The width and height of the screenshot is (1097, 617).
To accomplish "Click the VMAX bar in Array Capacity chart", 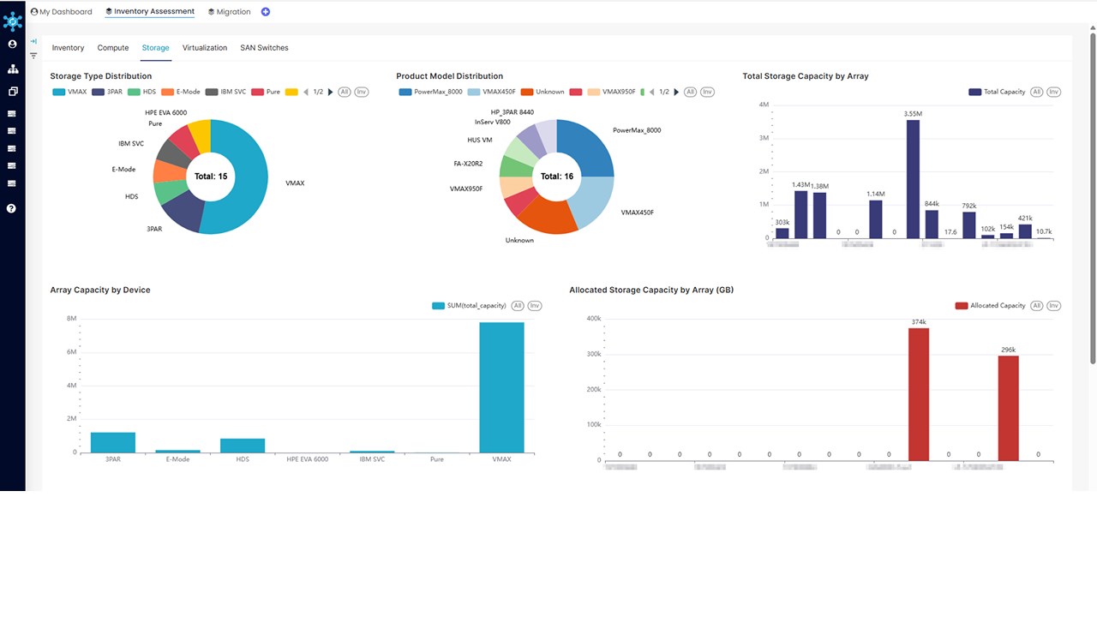I will (x=501, y=387).
